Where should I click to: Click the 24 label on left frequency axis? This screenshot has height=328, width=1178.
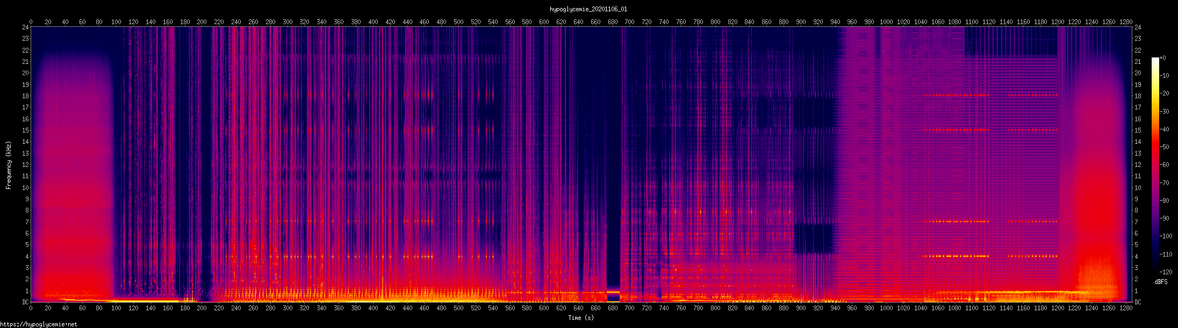tap(25, 27)
